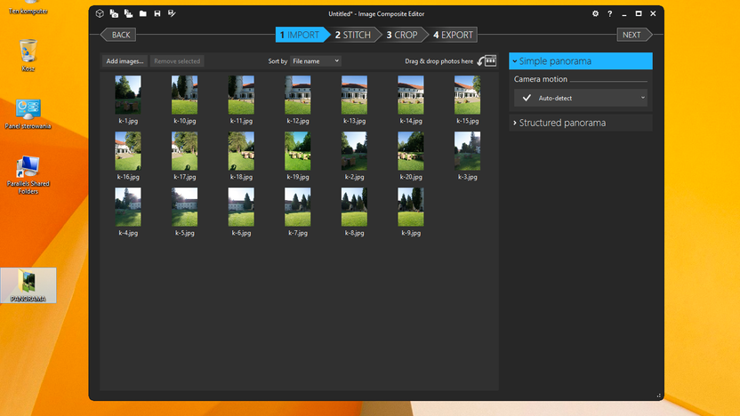Click the BACK button

point(118,35)
